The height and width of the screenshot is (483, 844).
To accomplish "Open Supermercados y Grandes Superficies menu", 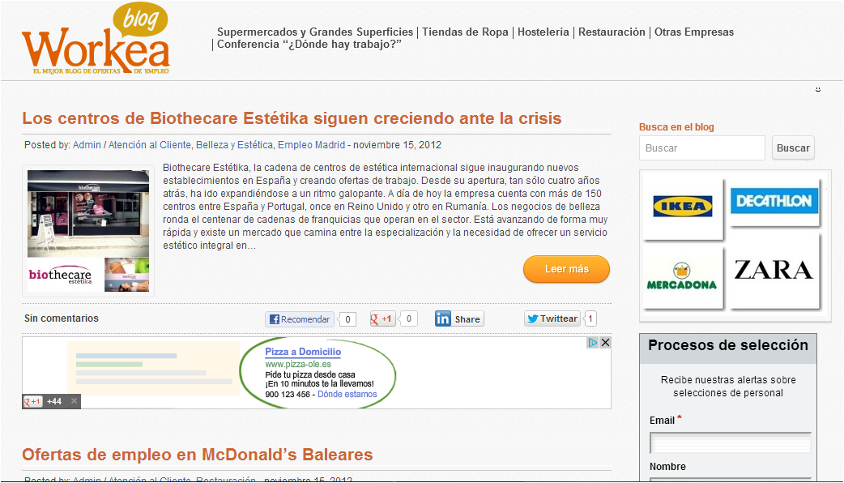I will click(x=315, y=32).
